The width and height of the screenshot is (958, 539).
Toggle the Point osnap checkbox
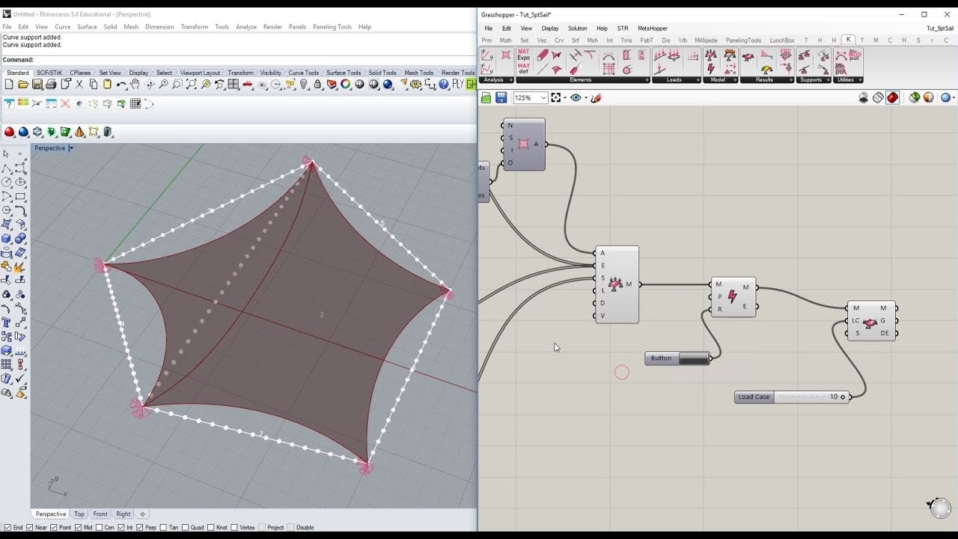(x=55, y=527)
